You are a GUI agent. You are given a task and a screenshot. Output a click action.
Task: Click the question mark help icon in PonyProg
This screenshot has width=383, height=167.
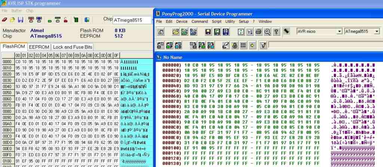pos(276,32)
